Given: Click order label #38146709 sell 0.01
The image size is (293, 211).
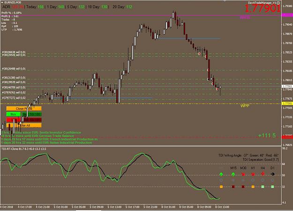Looking at the screenshot, I should [14, 88].
